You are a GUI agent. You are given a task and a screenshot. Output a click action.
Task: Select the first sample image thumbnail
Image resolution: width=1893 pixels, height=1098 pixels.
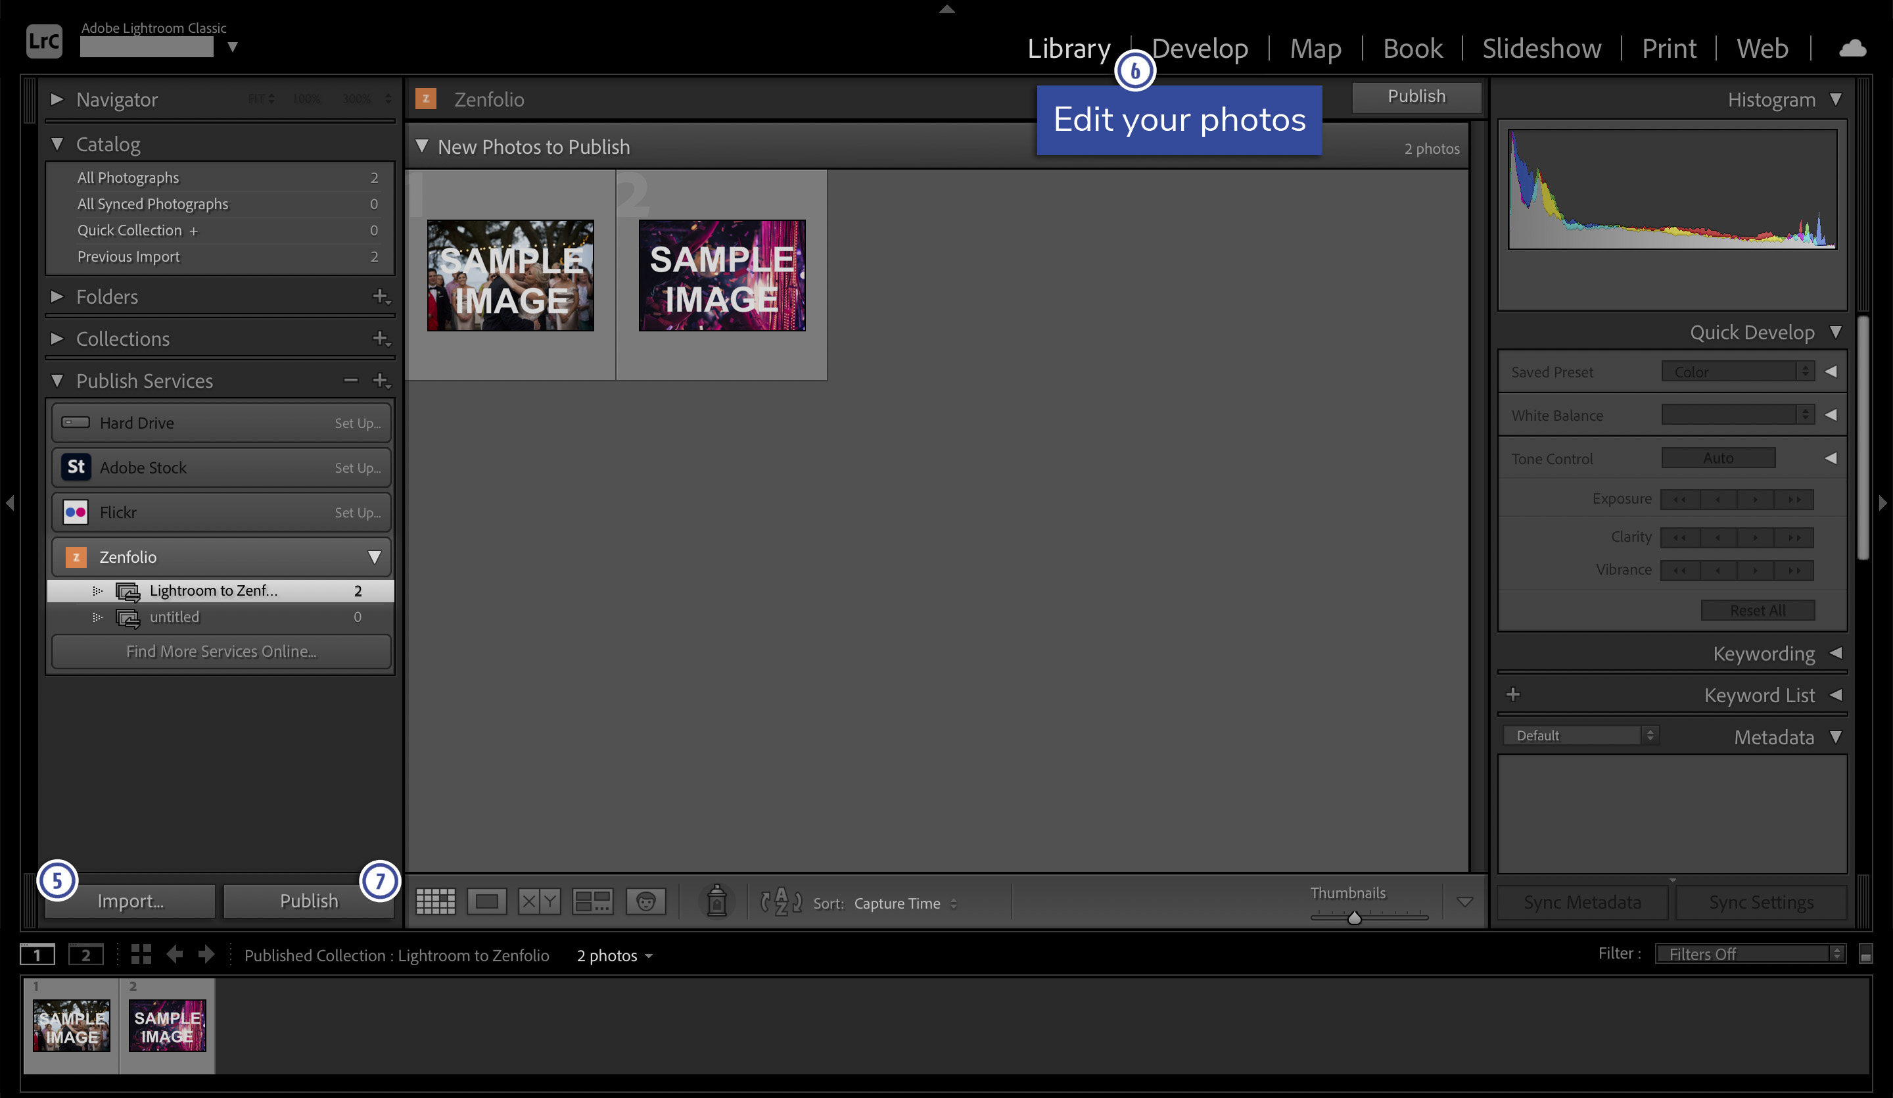[509, 275]
